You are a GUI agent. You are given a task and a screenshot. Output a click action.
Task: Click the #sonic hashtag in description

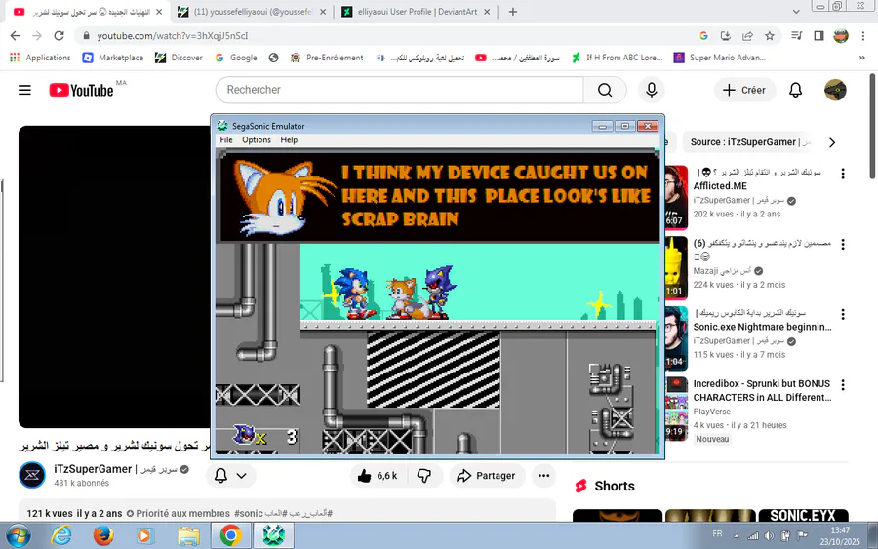[x=248, y=513]
